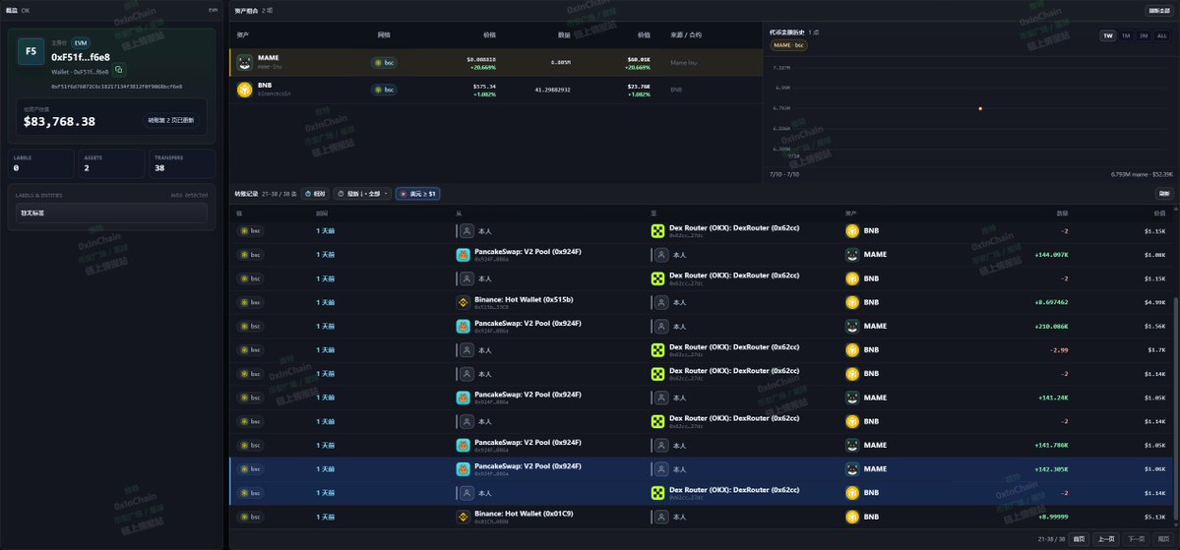Screen dimensions: 1180x550
Task: Click the 41.29882932 BNB quantity cell
Action: tap(552, 90)
